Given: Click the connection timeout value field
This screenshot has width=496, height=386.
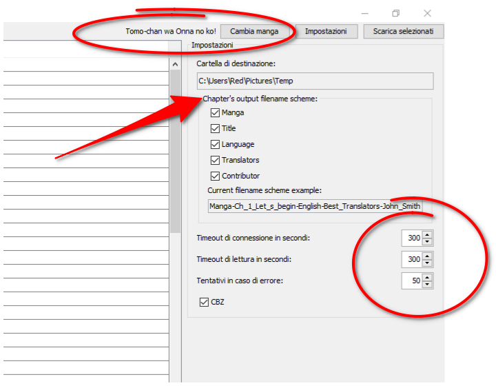Looking at the screenshot, I should 412,238.
